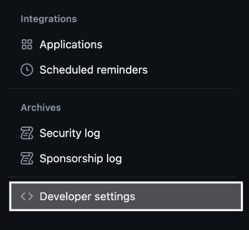Click the divider line above Developer settings
The width and height of the screenshot is (249, 230).
(x=121, y=177)
